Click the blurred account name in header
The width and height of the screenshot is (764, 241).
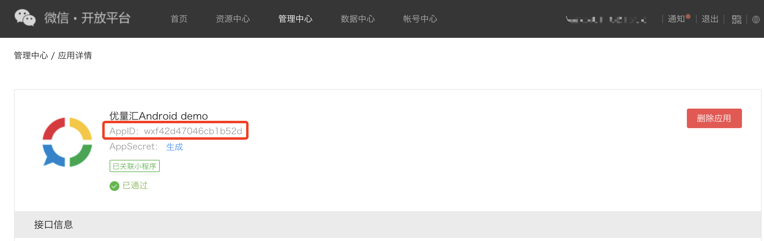click(x=606, y=20)
